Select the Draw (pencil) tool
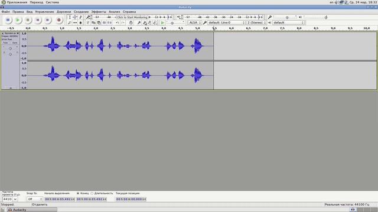 (x=80, y=17)
